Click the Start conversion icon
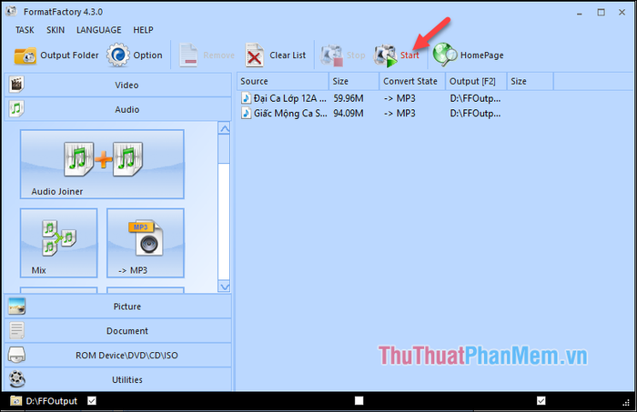The height and width of the screenshot is (412, 637). (385, 55)
